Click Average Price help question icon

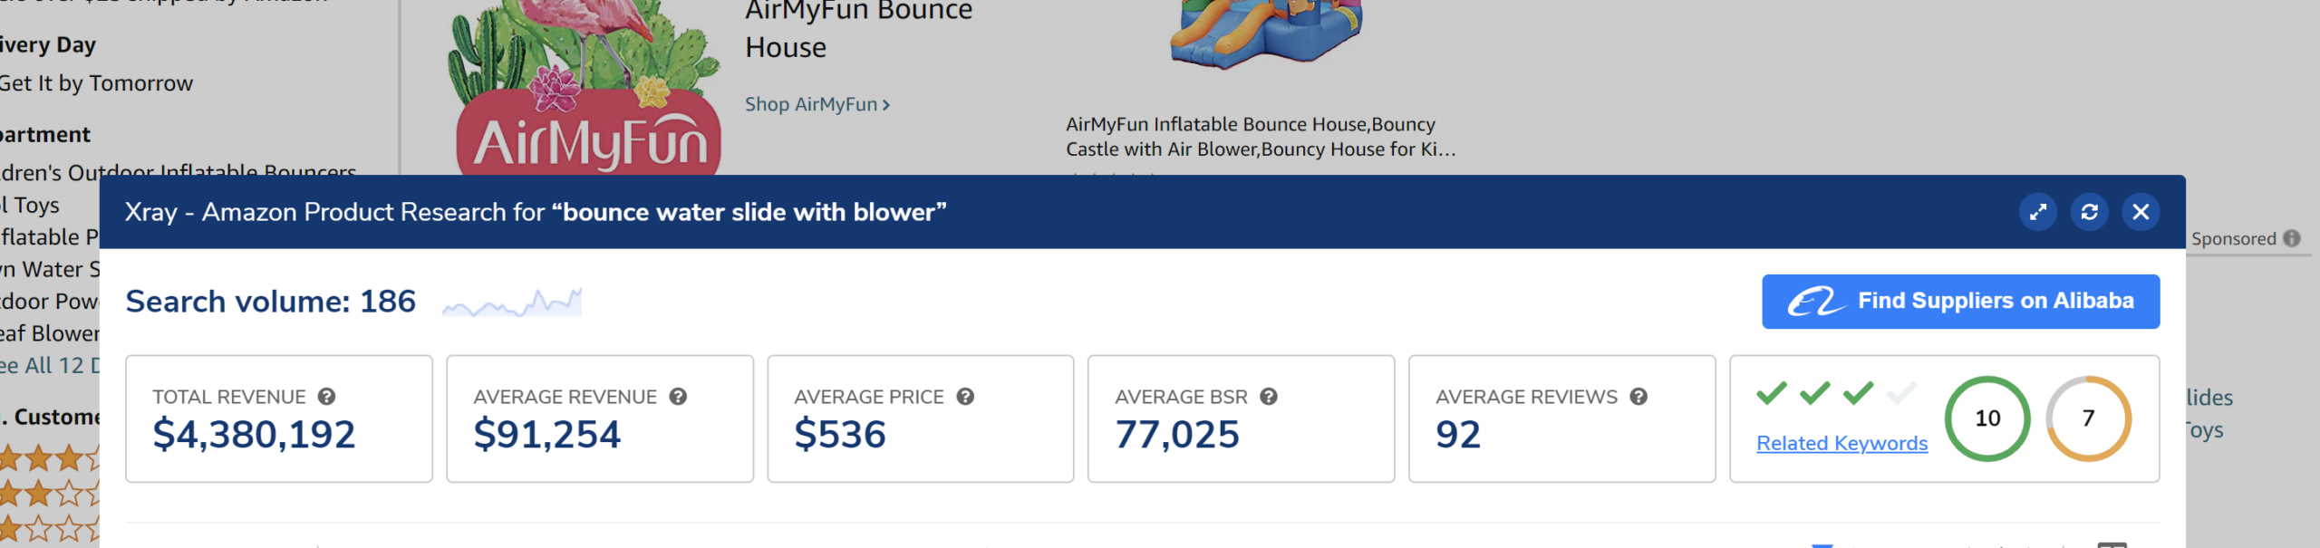(965, 397)
